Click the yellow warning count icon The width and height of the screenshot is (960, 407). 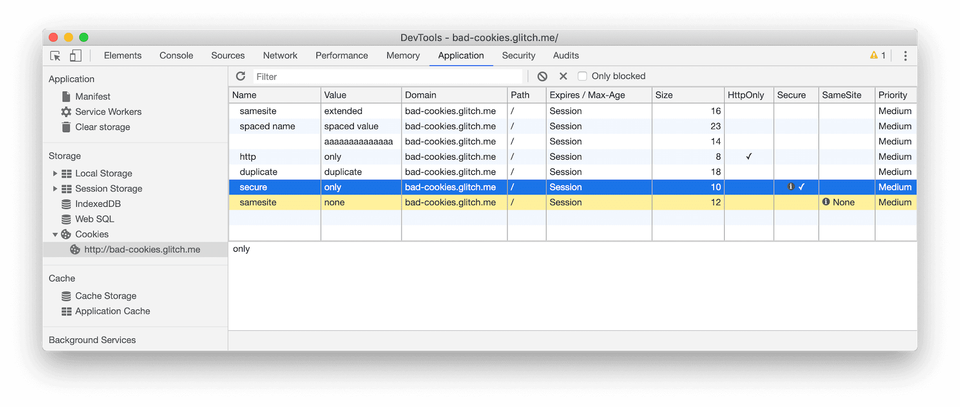tap(874, 55)
